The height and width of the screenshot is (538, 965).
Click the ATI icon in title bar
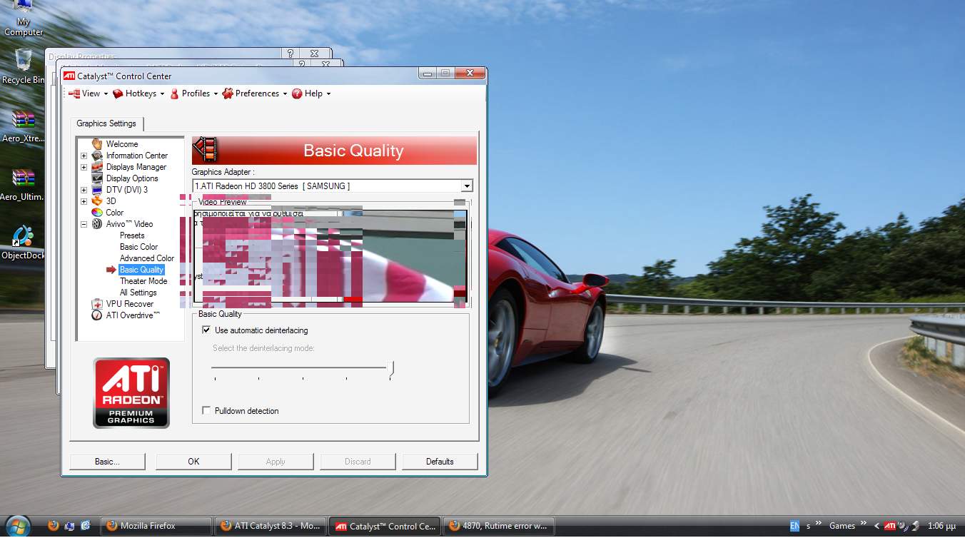[x=69, y=76]
